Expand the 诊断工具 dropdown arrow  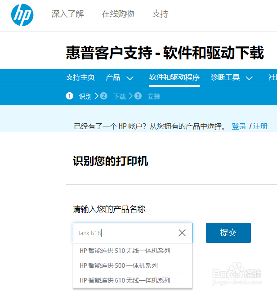coord(249,78)
